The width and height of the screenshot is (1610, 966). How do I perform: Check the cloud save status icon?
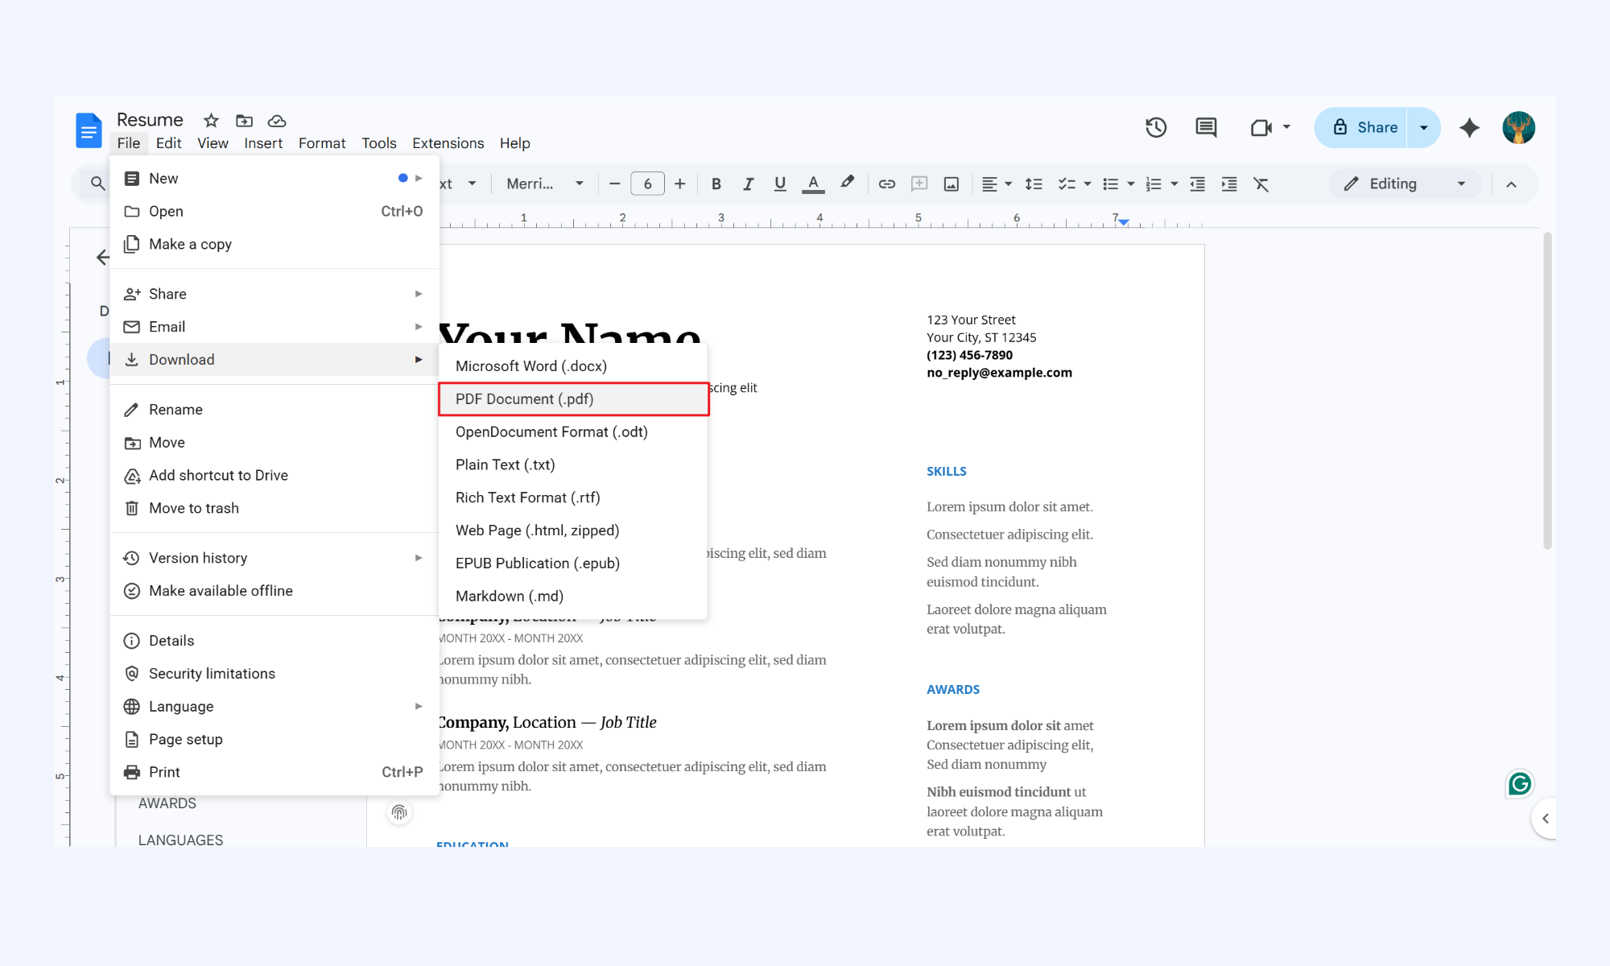pos(277,121)
